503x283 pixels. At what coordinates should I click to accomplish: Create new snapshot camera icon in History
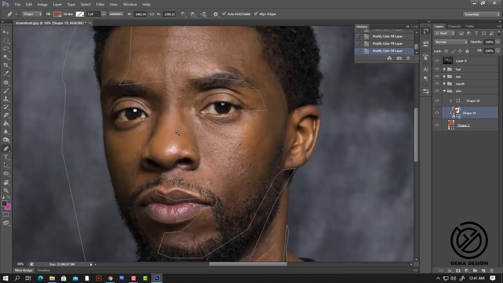pyautogui.click(x=399, y=58)
